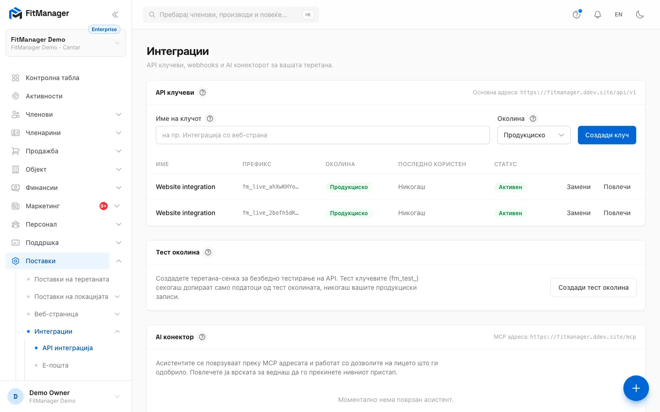Show help for Име на клучот
The width and height of the screenshot is (660, 412).
coord(210,119)
